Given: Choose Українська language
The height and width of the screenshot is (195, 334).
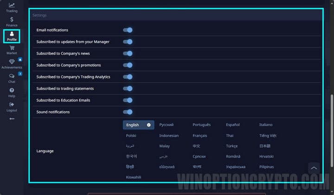Looking at the screenshot, I should coord(236,167).
